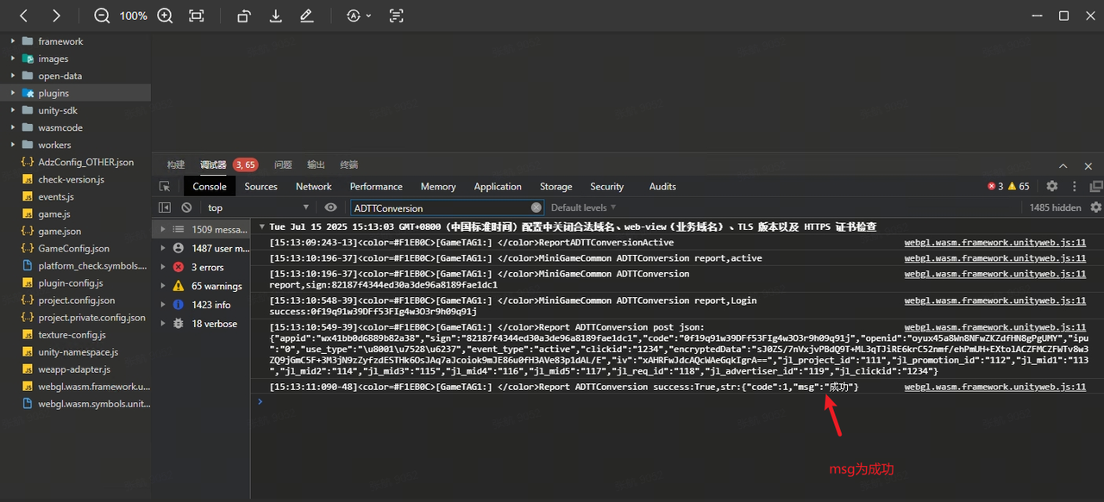
Task: Switch to the Sources tab
Action: click(260, 186)
